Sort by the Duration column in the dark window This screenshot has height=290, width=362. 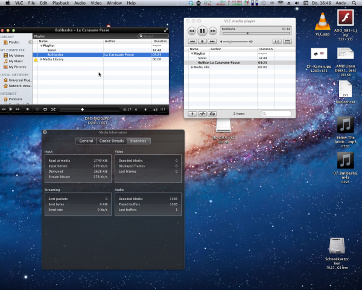click(x=160, y=41)
